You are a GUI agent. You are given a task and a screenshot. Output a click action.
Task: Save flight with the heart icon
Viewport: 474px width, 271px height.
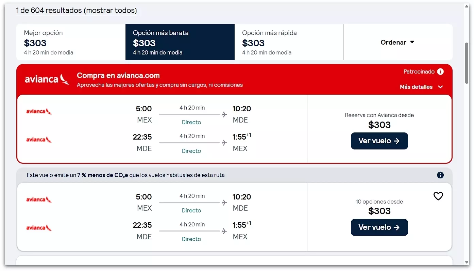(438, 196)
